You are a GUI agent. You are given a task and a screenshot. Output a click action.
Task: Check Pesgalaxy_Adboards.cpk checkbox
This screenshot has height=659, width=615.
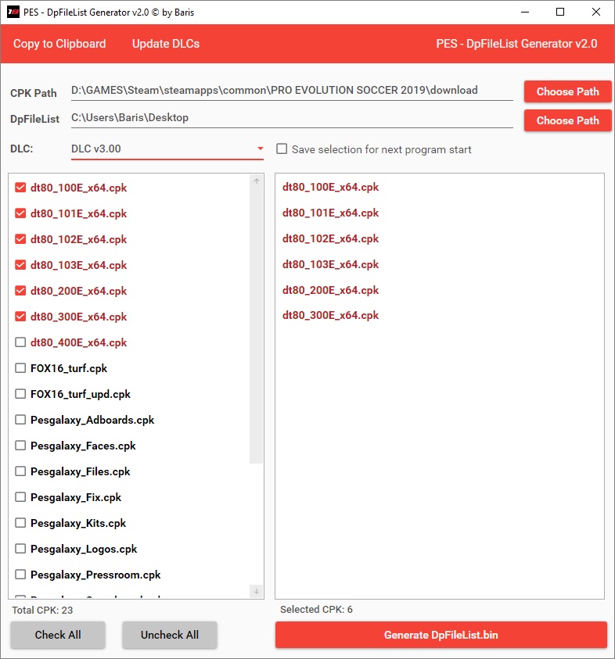tap(20, 420)
